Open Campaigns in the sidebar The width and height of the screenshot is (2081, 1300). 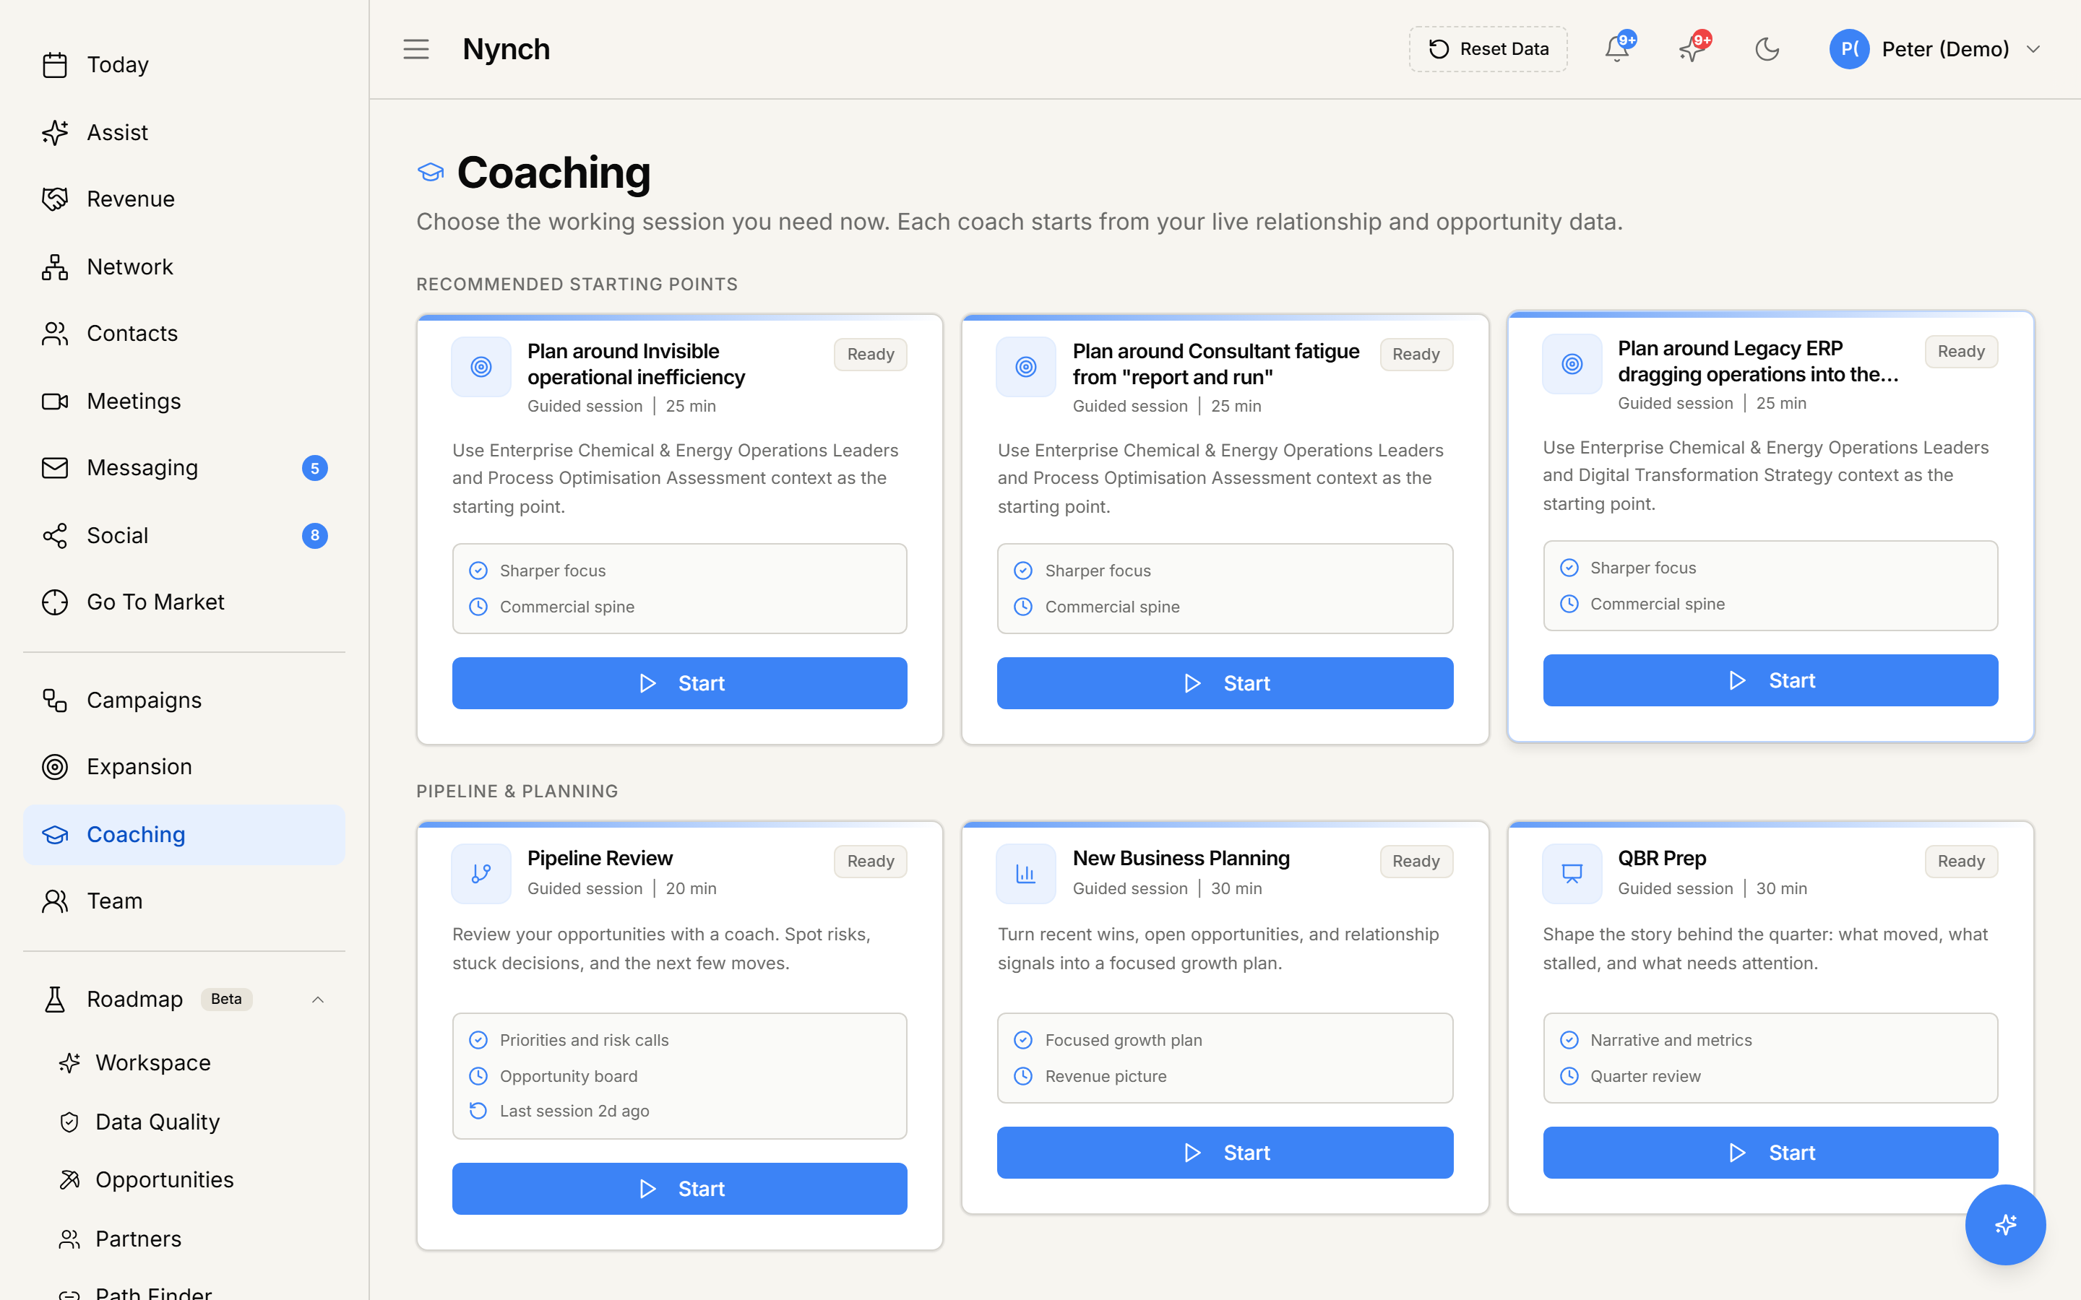pos(184,700)
